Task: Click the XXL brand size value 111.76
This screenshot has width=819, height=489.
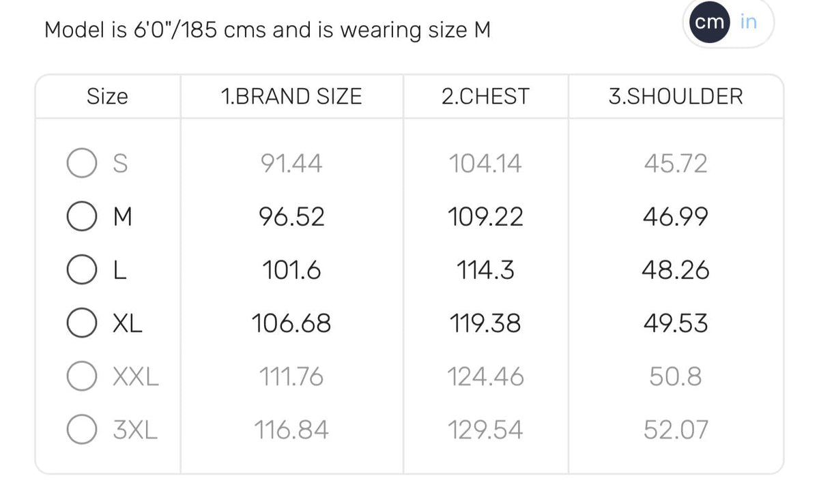Action: [291, 376]
